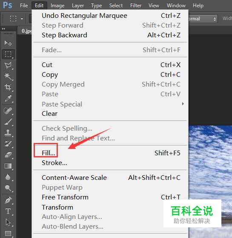Open the Layer menu
This screenshot has width=232, height=238.
[x=78, y=6]
